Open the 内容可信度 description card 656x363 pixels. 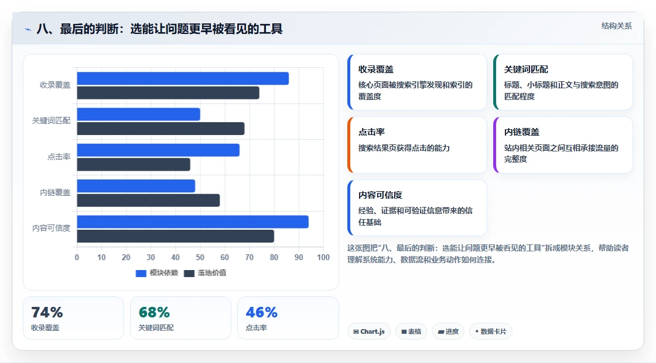(x=417, y=208)
